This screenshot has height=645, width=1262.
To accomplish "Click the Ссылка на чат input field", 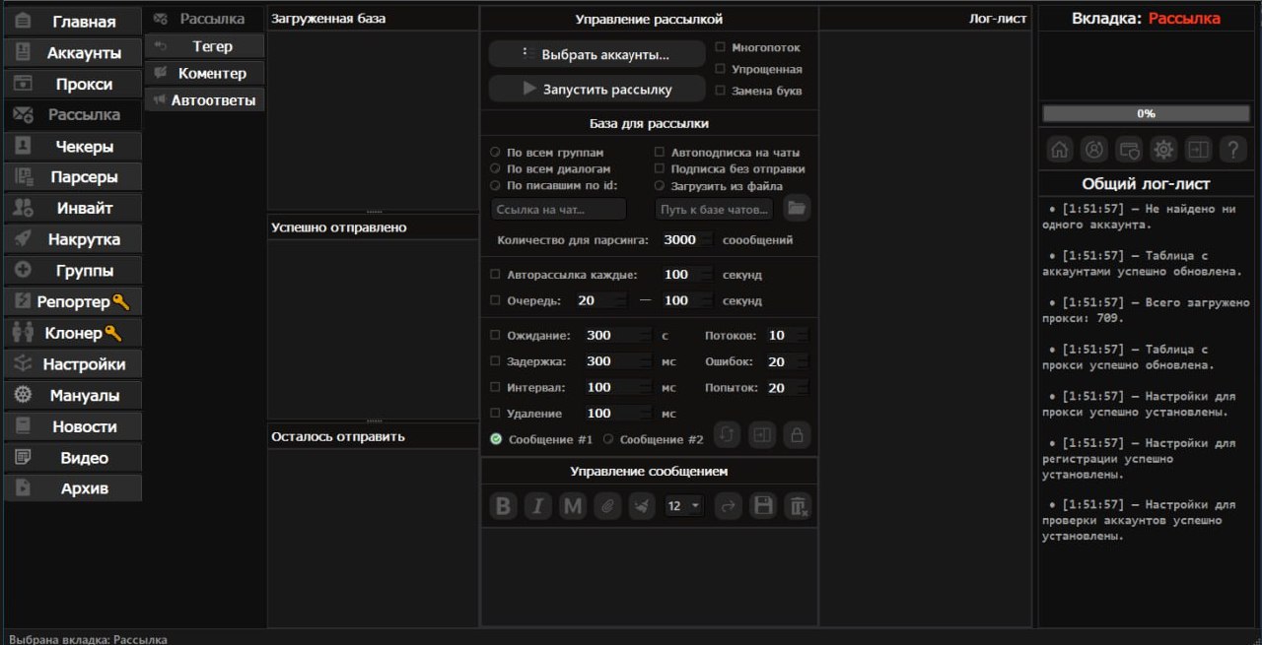I will 558,209.
